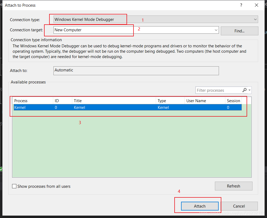Click the Cancel button

[239, 206]
